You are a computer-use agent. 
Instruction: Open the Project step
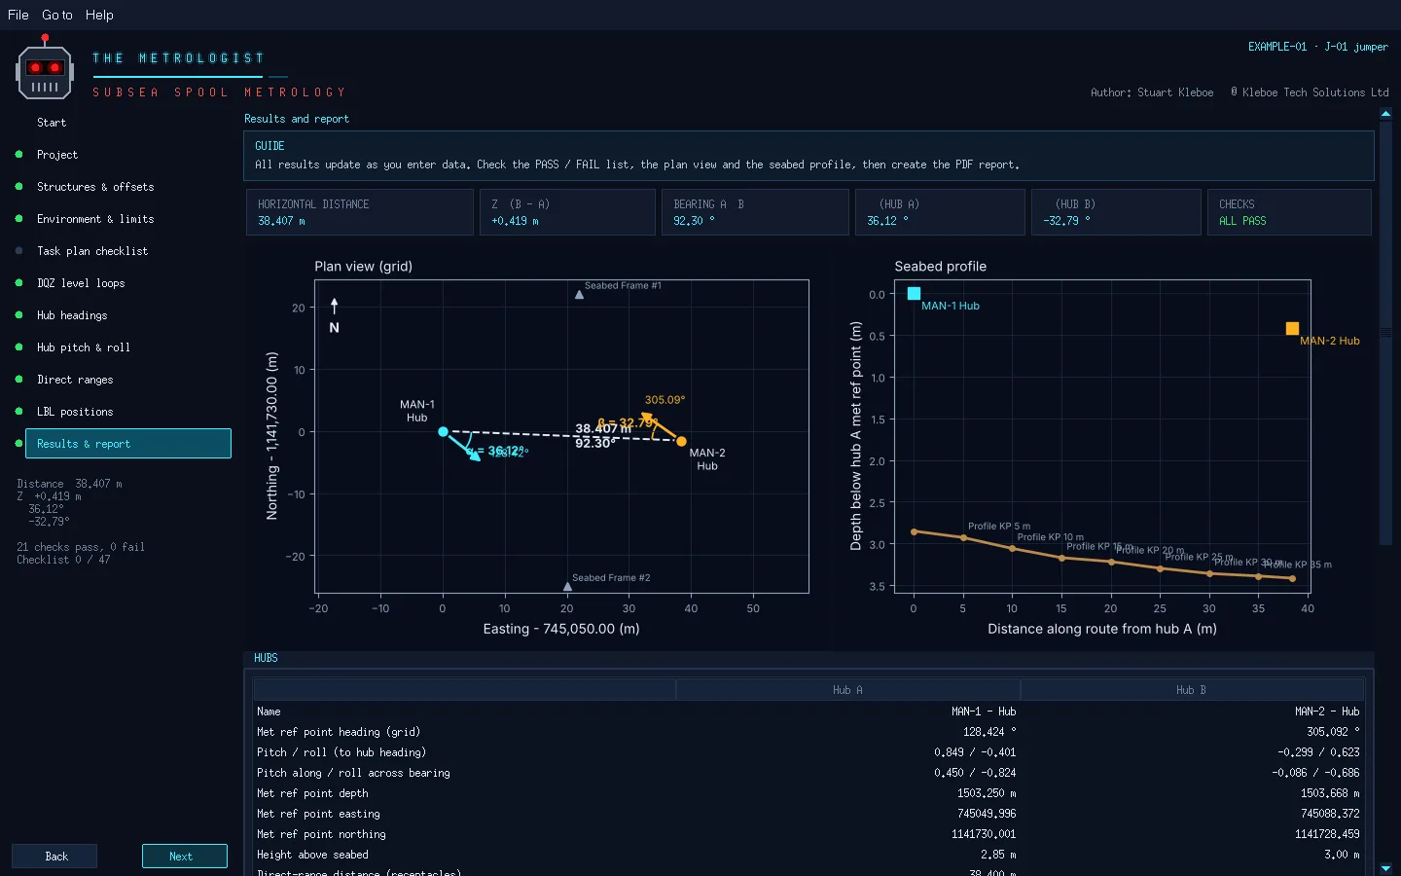coord(57,155)
